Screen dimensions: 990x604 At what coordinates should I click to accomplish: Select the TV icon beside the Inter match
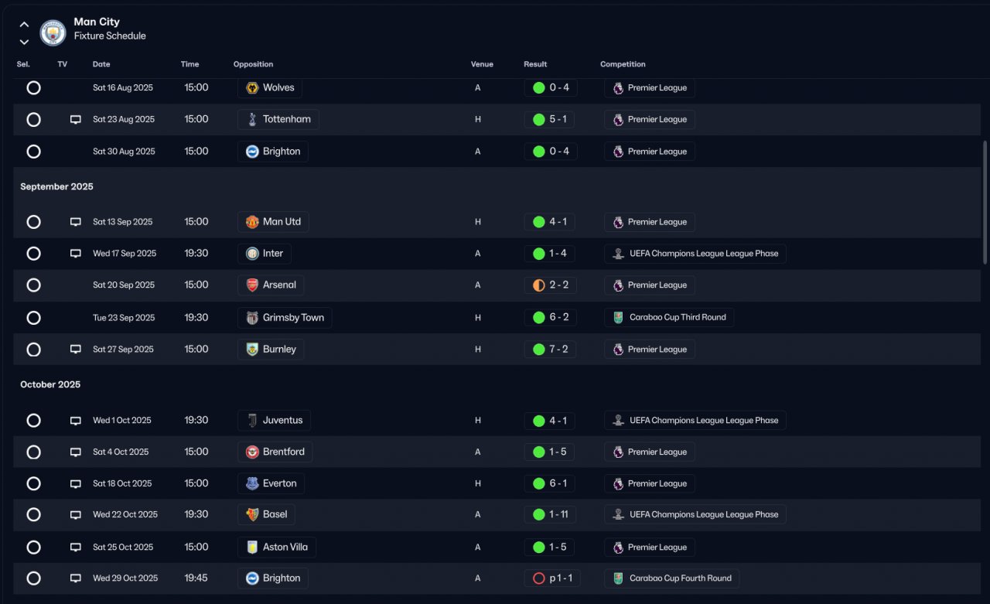click(76, 254)
